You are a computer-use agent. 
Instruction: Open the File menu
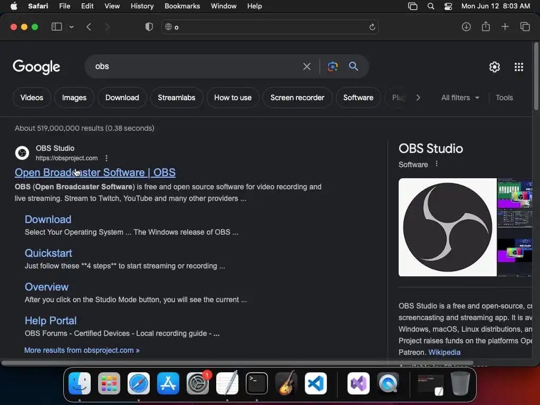pos(65,6)
